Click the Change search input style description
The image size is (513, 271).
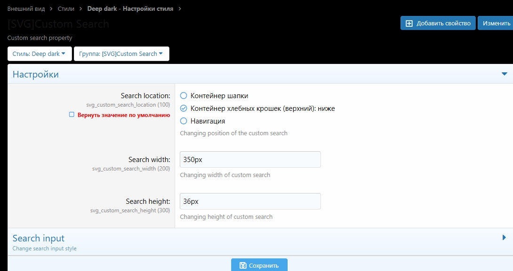45,248
